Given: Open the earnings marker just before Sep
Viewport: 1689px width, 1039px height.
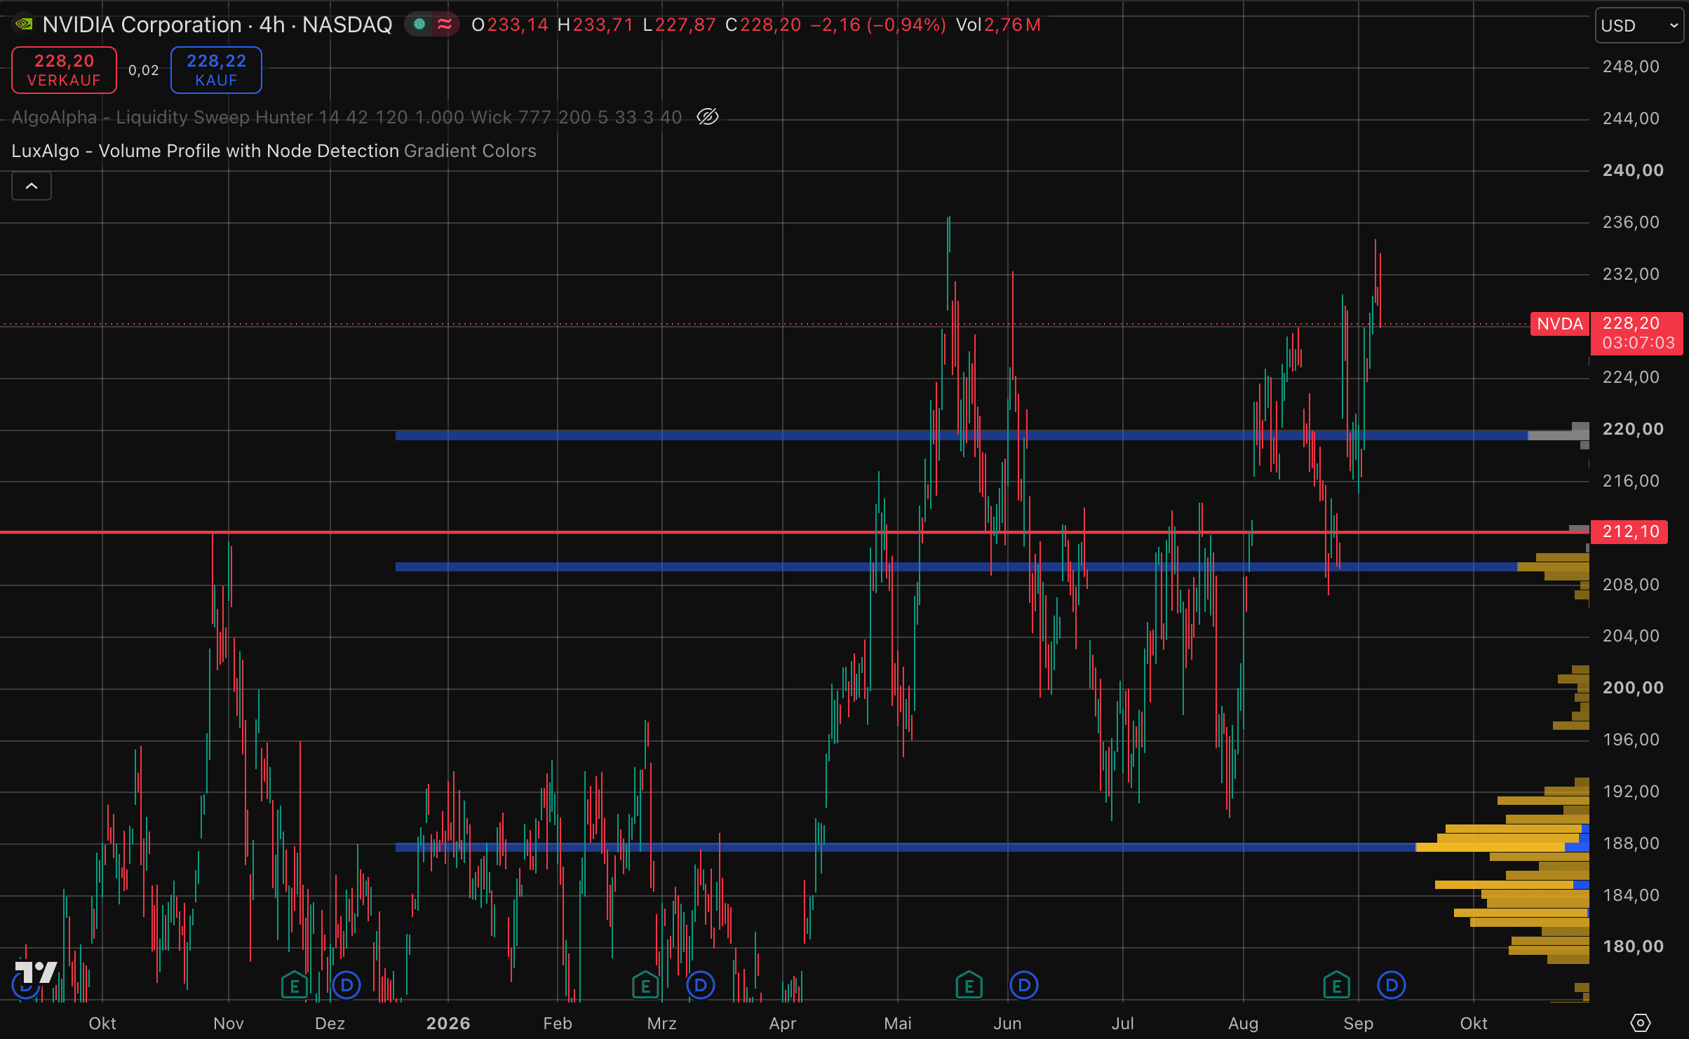Looking at the screenshot, I should (x=1337, y=985).
